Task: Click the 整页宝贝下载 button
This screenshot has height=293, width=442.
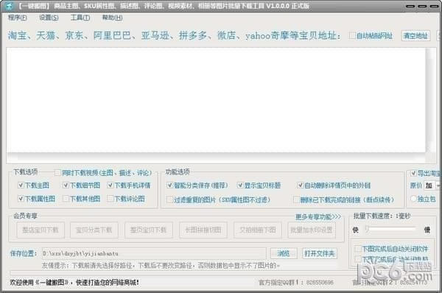Action: pyautogui.click(x=148, y=230)
